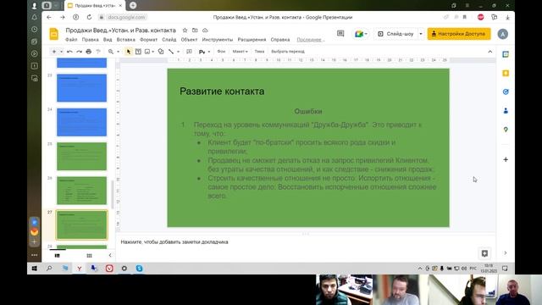Select slide 26 thumbnail
Viewport: 542px width, 305px height.
pos(82,191)
